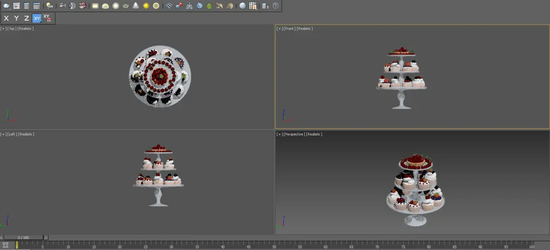Click the teapot Render icon with flyout
550x250 pixels.
(6, 6)
